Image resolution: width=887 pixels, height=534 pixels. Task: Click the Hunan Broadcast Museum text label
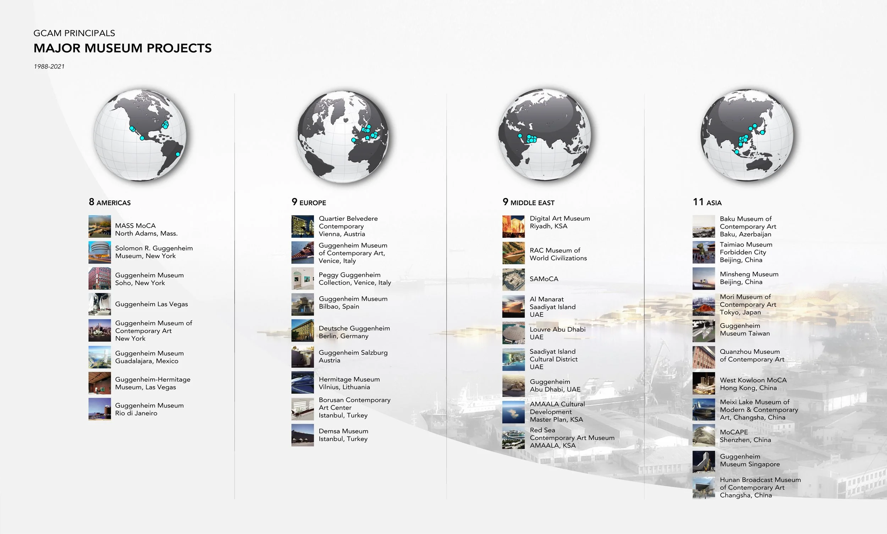pos(760,487)
